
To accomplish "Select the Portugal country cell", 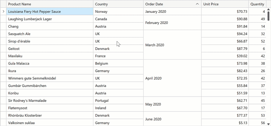I will (118, 101).
